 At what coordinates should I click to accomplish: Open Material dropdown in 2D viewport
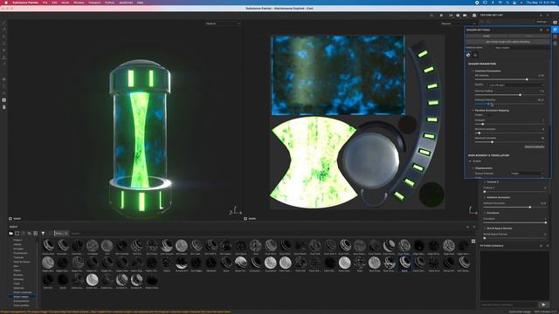click(458, 24)
